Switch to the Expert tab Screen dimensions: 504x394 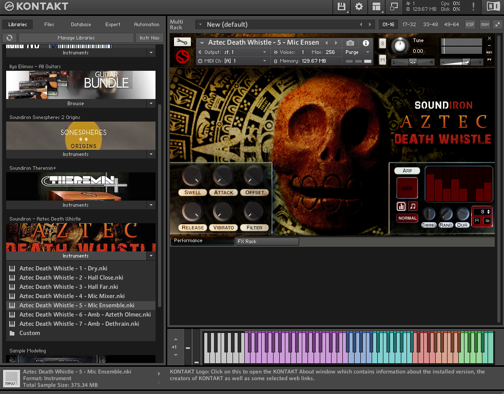(113, 25)
